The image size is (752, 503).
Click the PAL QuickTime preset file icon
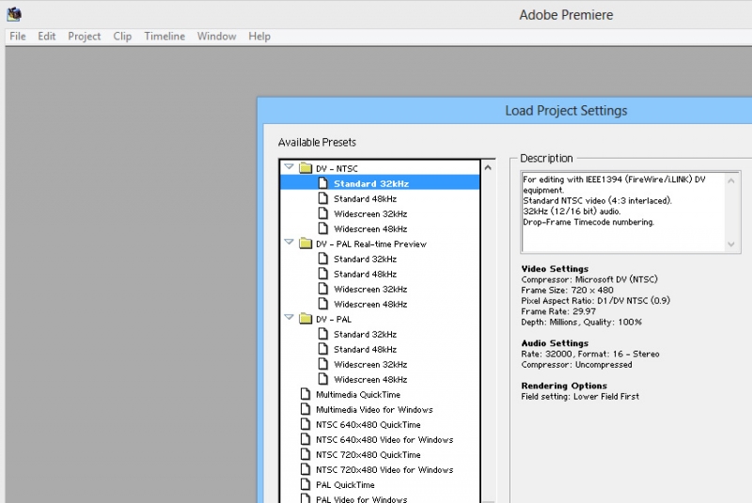305,485
